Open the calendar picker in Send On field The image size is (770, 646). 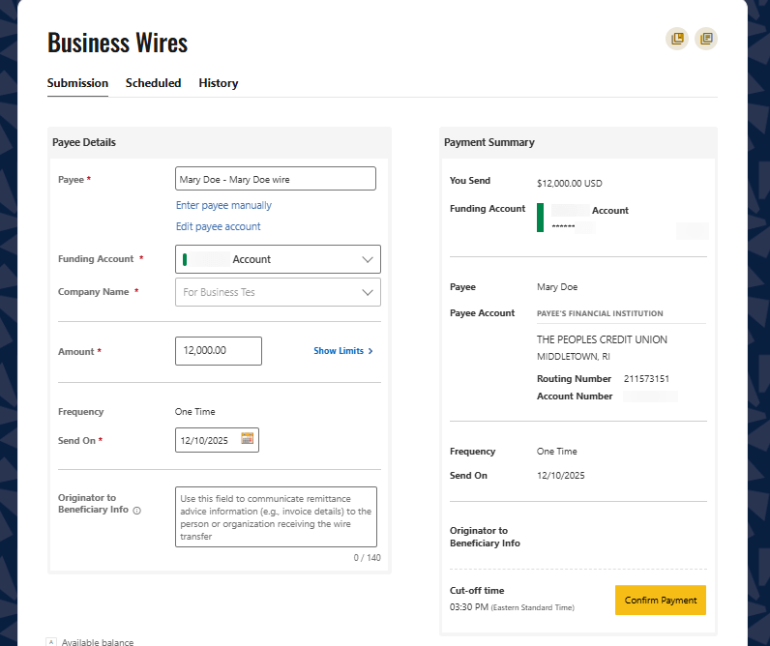pyautogui.click(x=247, y=438)
